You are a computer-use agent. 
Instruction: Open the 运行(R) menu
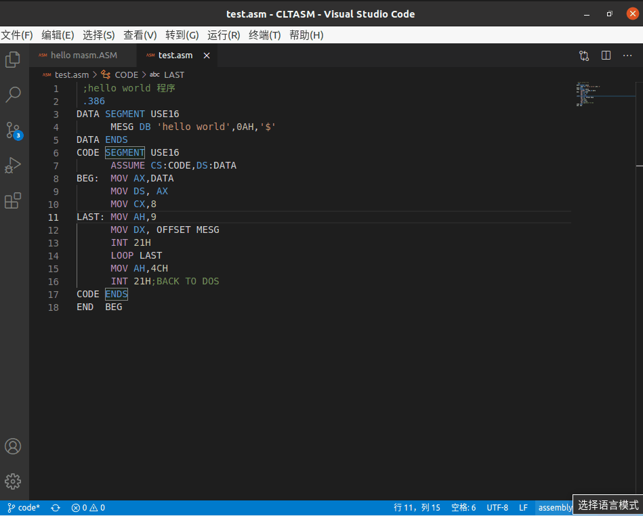point(224,35)
